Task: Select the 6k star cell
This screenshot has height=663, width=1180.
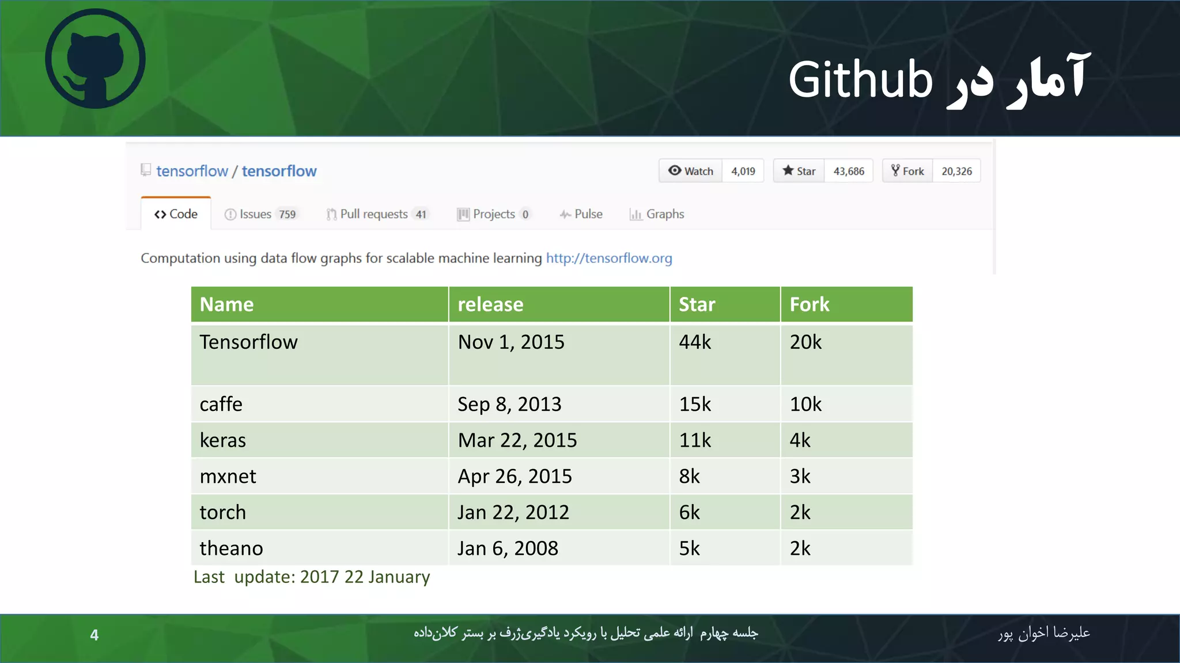Action: tap(725, 512)
